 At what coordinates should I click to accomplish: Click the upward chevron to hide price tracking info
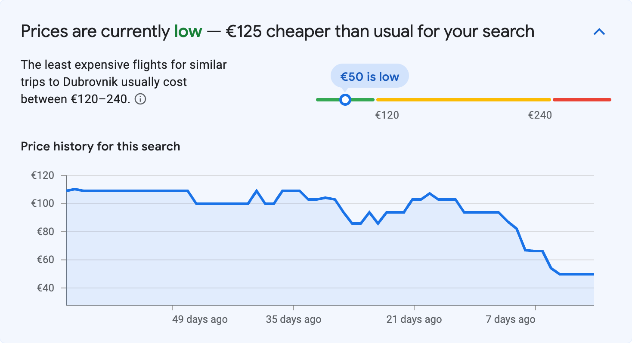point(599,31)
